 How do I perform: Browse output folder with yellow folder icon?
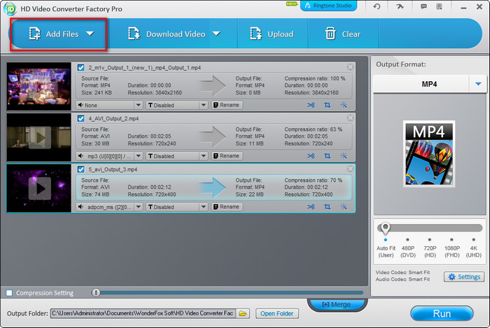[x=243, y=313]
